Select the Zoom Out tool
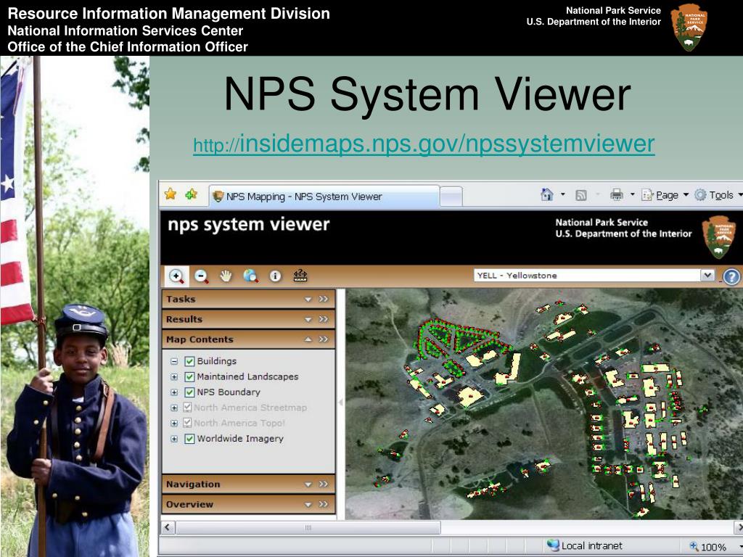The height and width of the screenshot is (557, 743). [202, 276]
